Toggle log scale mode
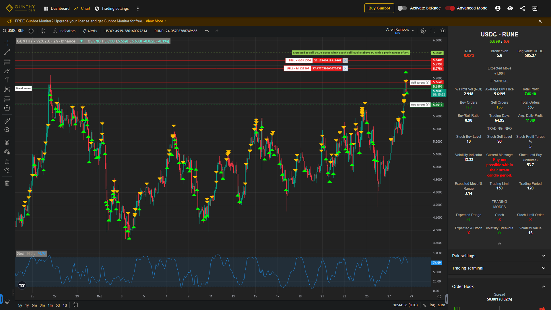The height and width of the screenshot is (310, 551). point(432,305)
